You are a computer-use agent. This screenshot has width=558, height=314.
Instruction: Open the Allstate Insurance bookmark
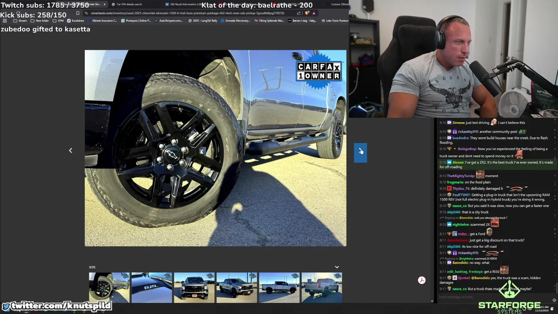(102, 20)
